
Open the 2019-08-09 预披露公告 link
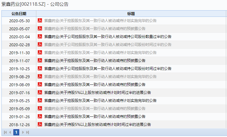tap(95, 84)
